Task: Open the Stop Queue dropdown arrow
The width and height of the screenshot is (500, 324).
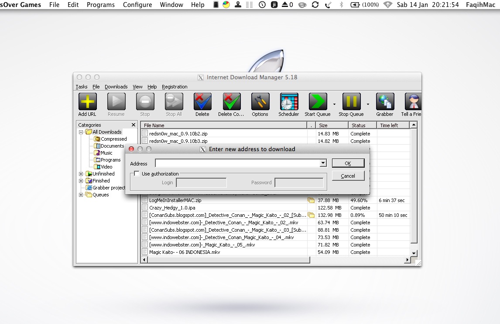Action: [x=368, y=104]
